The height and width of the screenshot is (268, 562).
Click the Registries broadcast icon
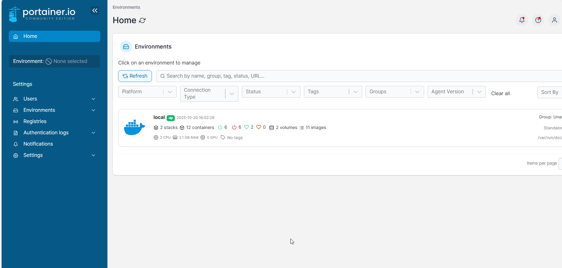coord(16,121)
